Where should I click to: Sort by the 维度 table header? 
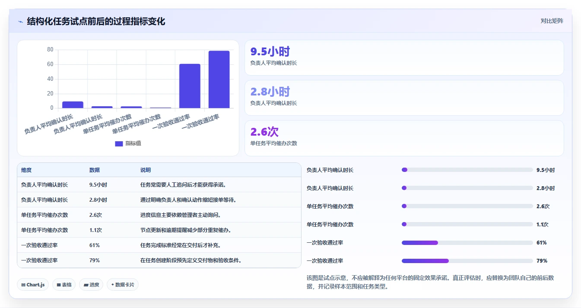point(26,170)
